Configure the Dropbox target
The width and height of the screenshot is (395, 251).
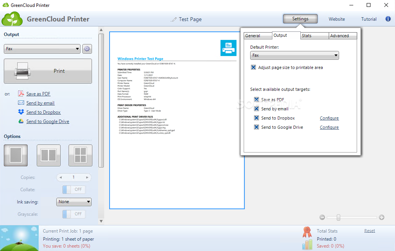pos(329,118)
